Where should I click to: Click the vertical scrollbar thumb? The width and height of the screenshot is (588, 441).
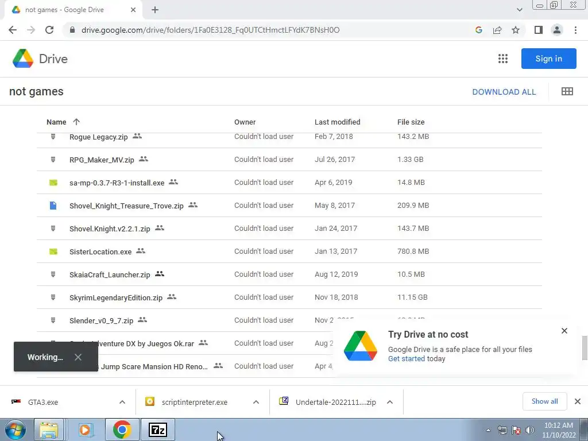pos(584,348)
